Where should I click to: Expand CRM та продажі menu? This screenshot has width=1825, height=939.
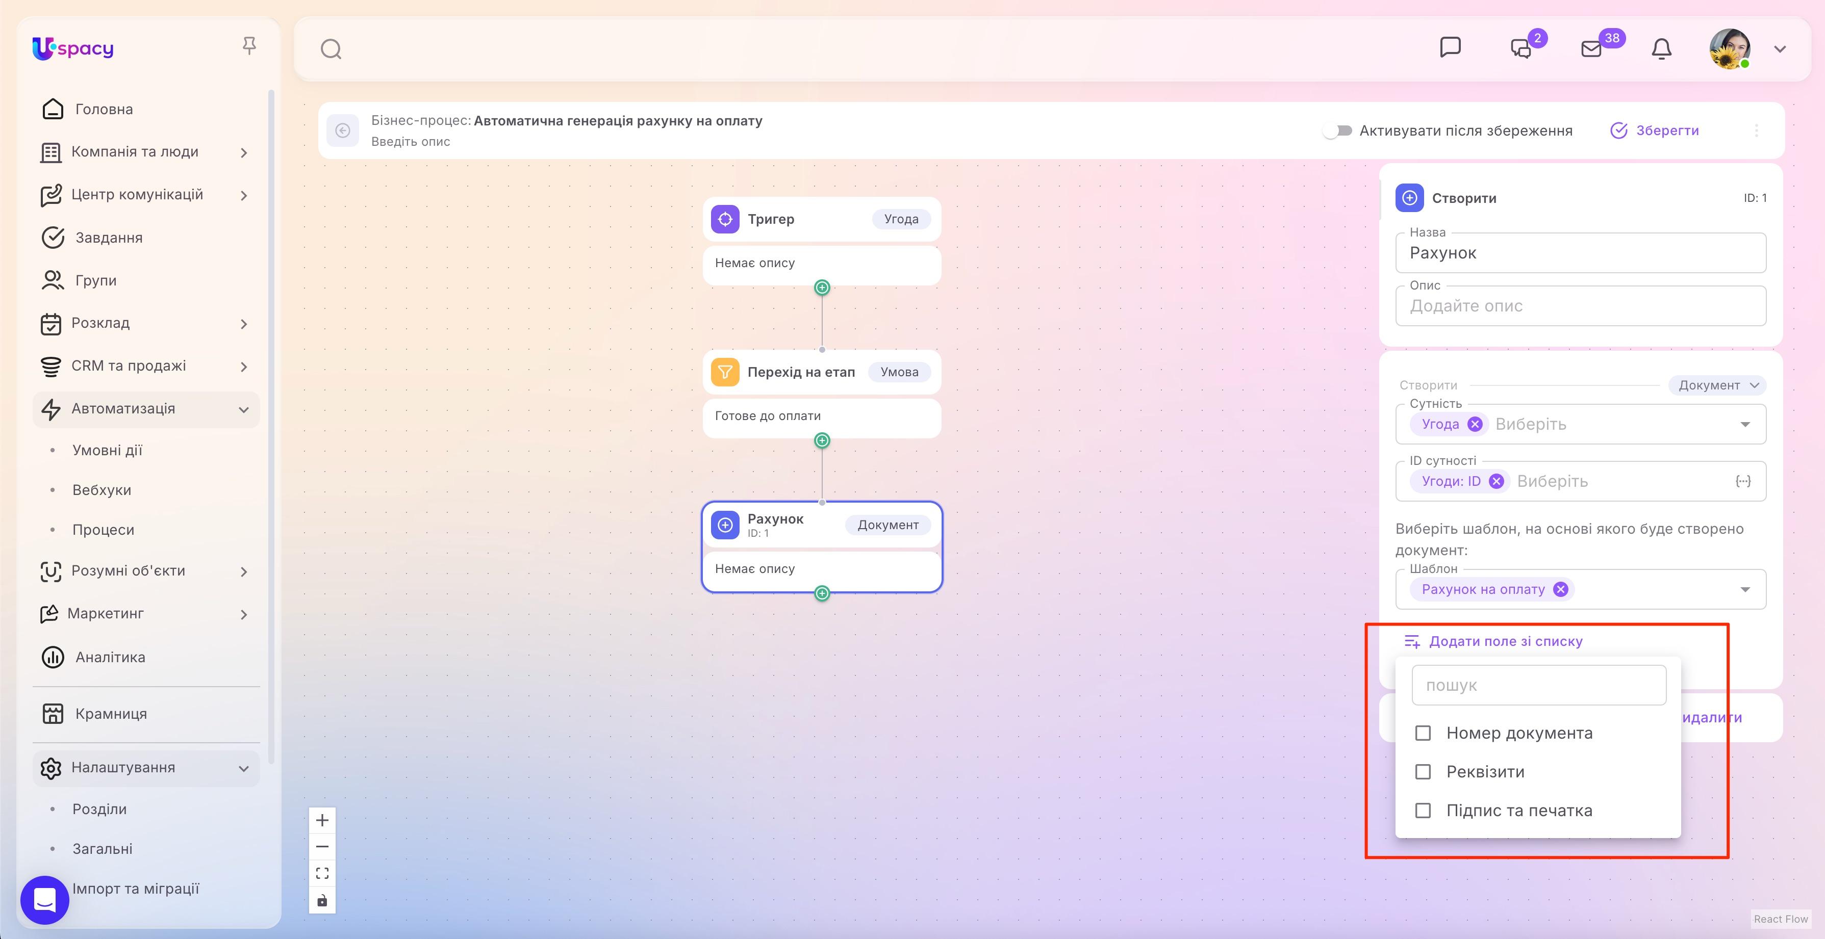[146, 366]
